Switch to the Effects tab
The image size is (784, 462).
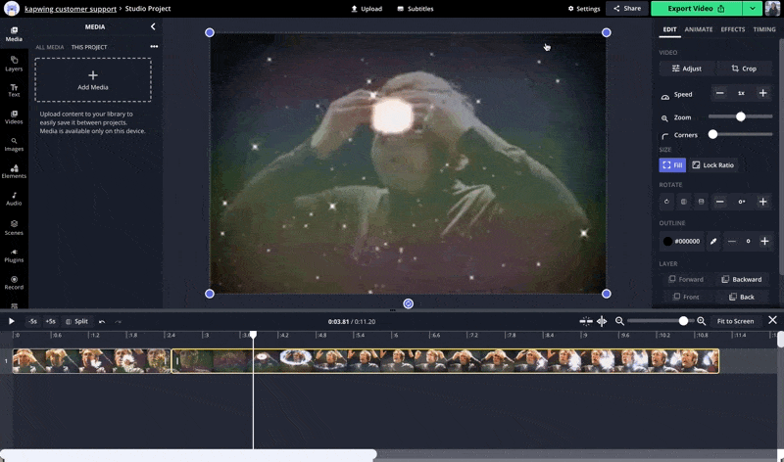tap(732, 29)
